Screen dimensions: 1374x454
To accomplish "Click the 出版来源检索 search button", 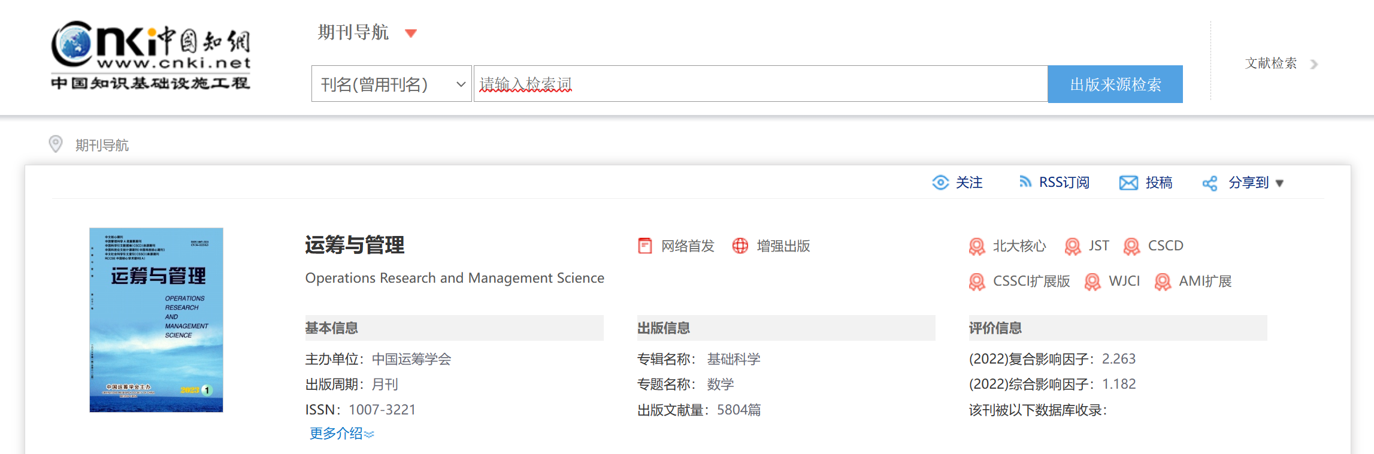I will (x=1115, y=84).
